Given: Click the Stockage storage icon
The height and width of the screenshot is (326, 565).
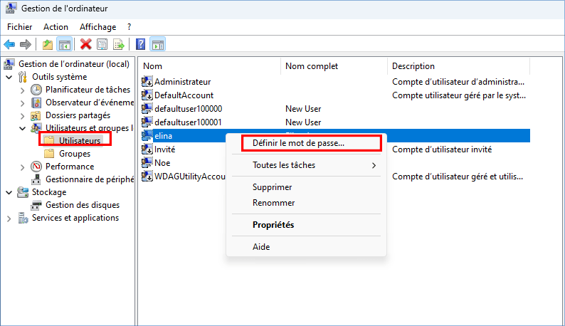Looking at the screenshot, I should (x=23, y=192).
